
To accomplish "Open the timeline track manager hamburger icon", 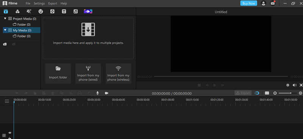I will pos(7,101).
